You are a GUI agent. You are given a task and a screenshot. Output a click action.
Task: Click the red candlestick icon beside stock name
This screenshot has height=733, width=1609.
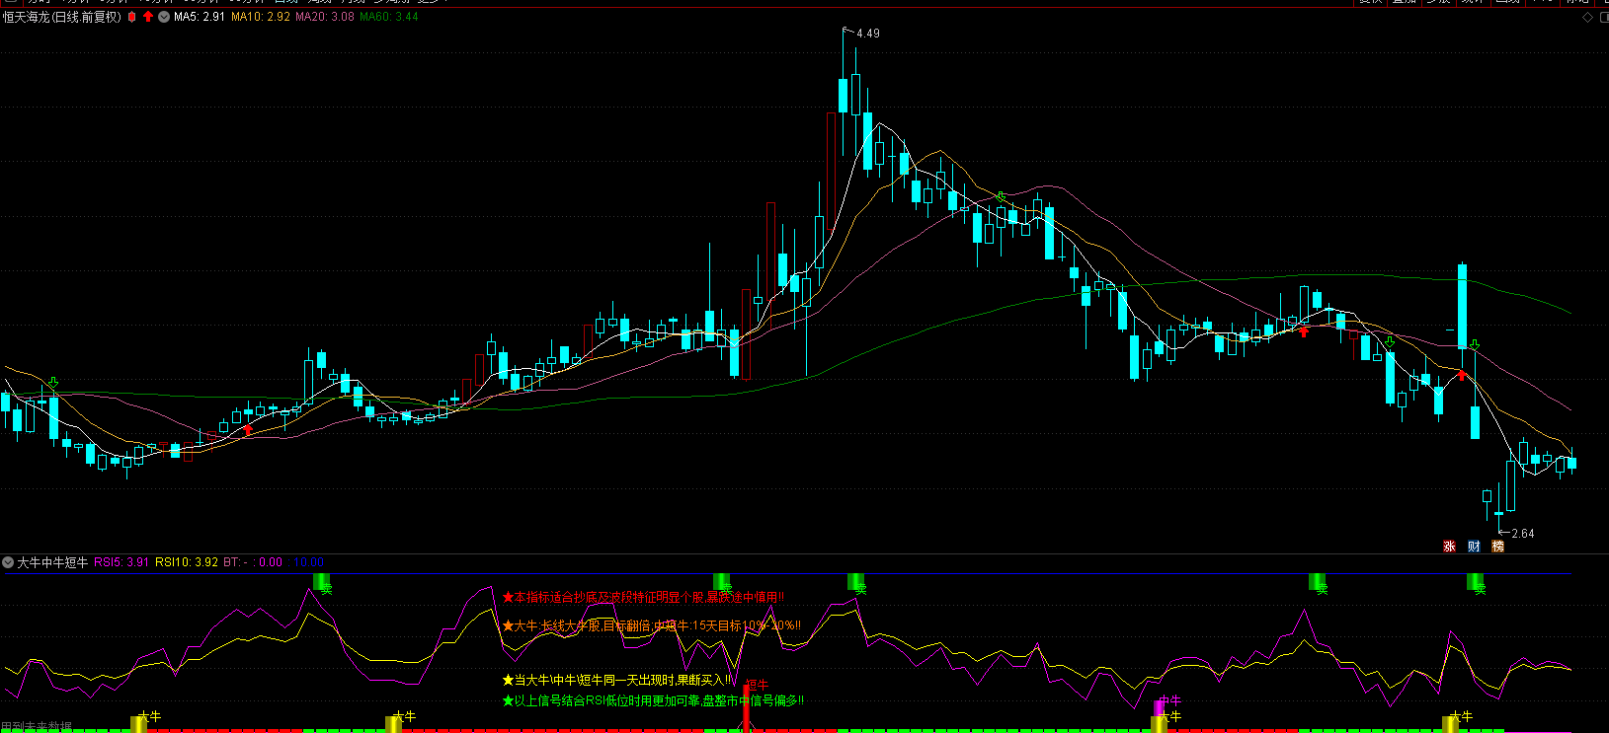coord(132,17)
